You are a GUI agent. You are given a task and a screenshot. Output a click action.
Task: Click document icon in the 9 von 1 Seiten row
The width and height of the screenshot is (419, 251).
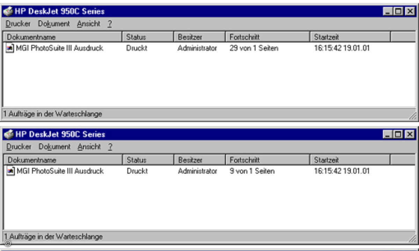(x=11, y=171)
